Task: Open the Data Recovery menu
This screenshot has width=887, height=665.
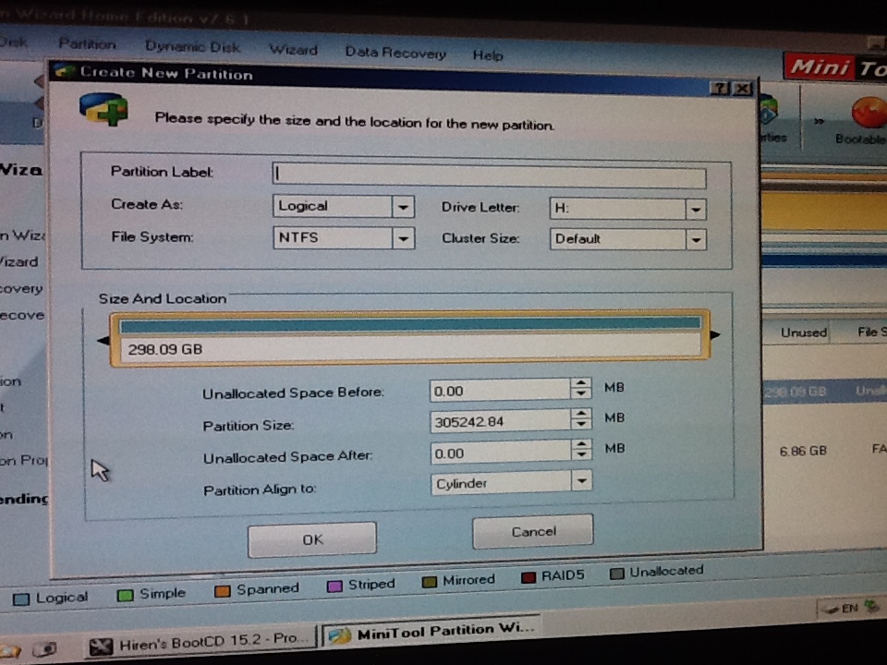Action: click(395, 54)
